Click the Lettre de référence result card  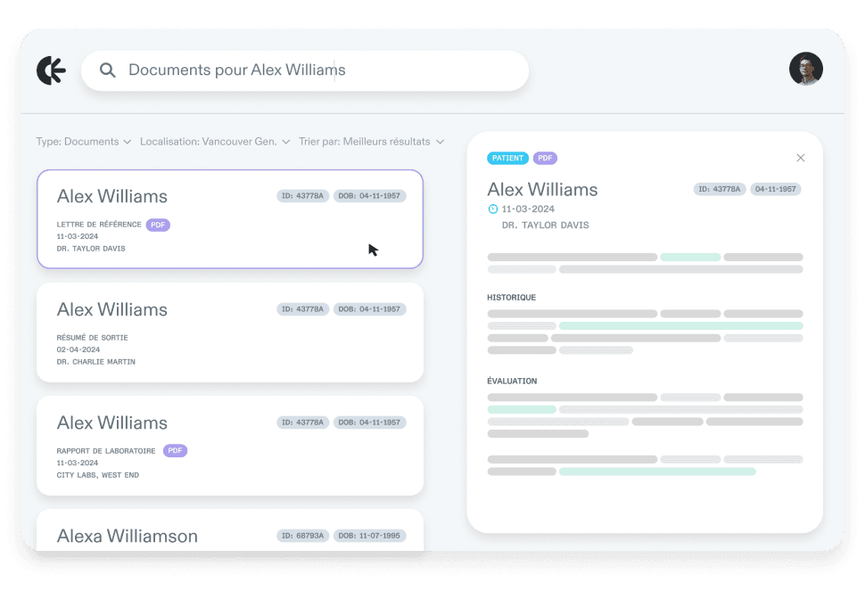click(x=230, y=219)
